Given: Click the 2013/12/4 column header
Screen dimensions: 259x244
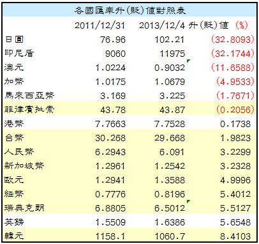Looking at the screenshot, I should click(162, 26).
